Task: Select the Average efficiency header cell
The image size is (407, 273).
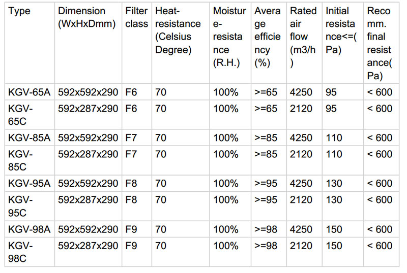Action: point(268,37)
